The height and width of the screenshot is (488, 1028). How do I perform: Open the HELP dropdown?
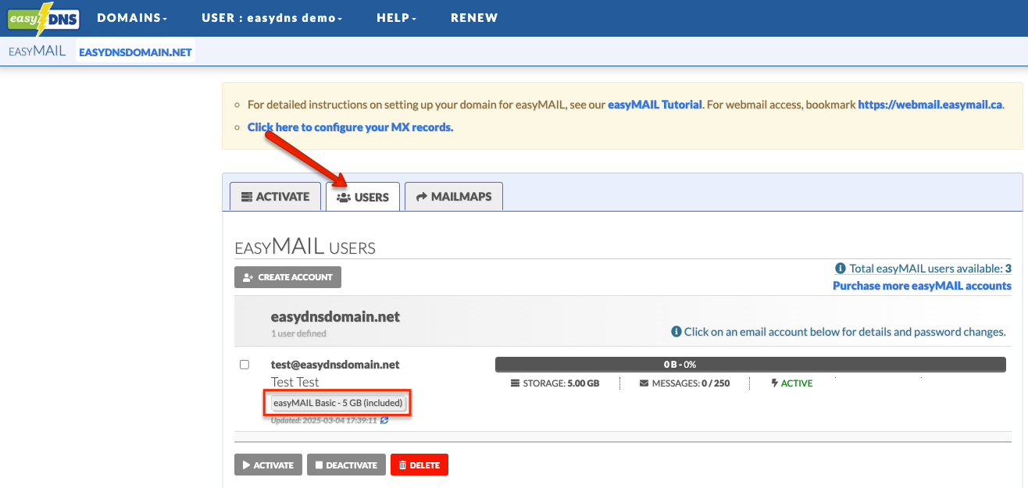tap(396, 18)
